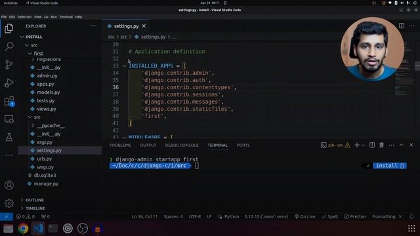Image resolution: width=420 pixels, height=236 pixels.
Task: Maximize the panel size chevron
Action: 401,145
